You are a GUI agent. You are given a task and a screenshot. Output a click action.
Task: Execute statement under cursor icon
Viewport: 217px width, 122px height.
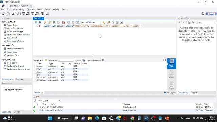click(x=50, y=22)
